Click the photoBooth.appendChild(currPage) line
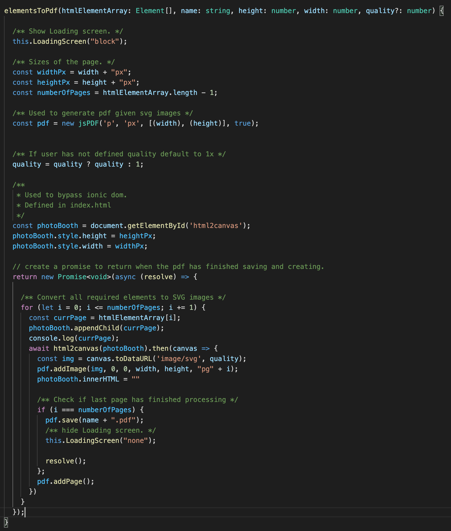451x531 pixels. click(x=96, y=328)
